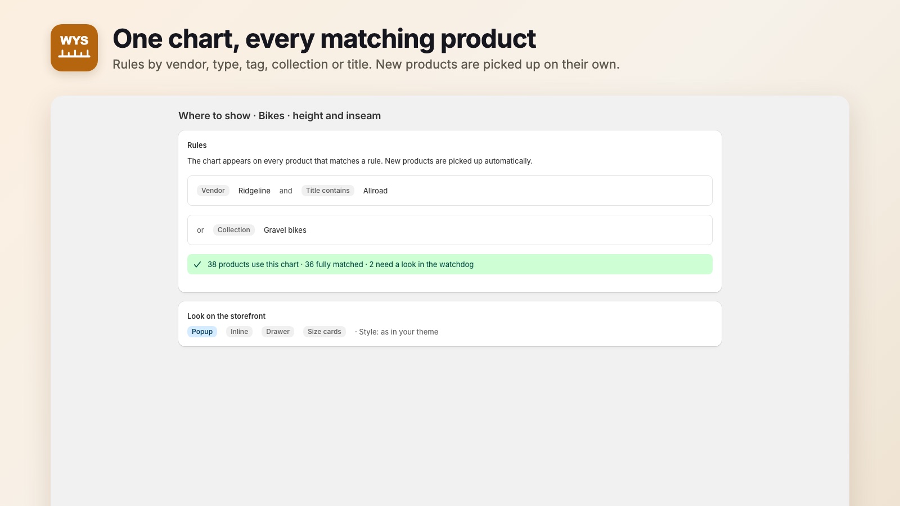Click the WYS ruler app icon
The width and height of the screenshot is (900, 506).
pos(74,48)
